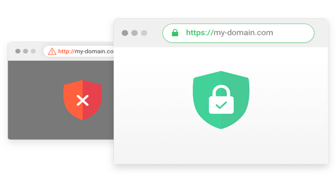Click the green shield's darker right half
Image resolution: width=336 pixels, height=175 pixels.
[x=235, y=100]
